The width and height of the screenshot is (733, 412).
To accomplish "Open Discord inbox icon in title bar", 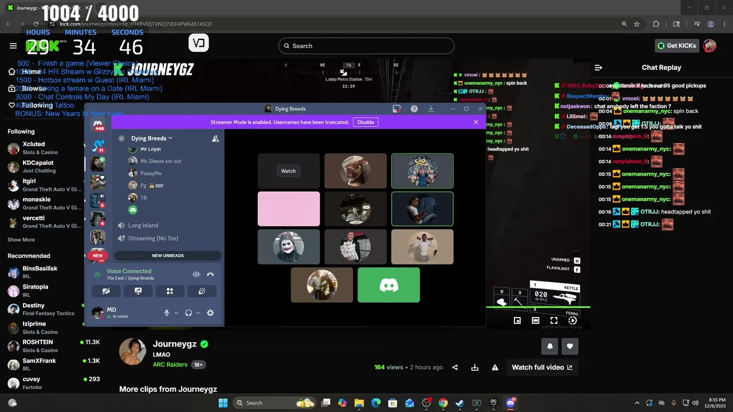I will pyautogui.click(x=396, y=109).
